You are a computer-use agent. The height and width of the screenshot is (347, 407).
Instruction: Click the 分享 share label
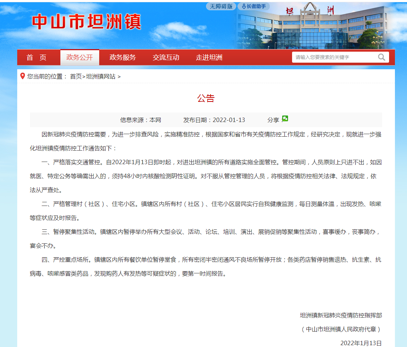pos(273,120)
